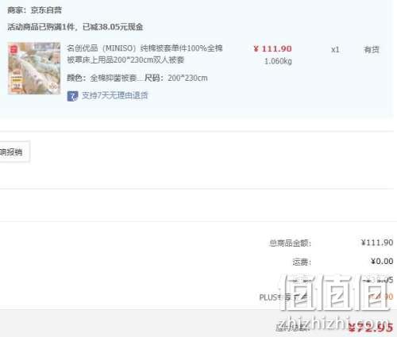Open the MINISO duvet cover product thumbnail
This screenshot has width=397, height=337.
34,68
